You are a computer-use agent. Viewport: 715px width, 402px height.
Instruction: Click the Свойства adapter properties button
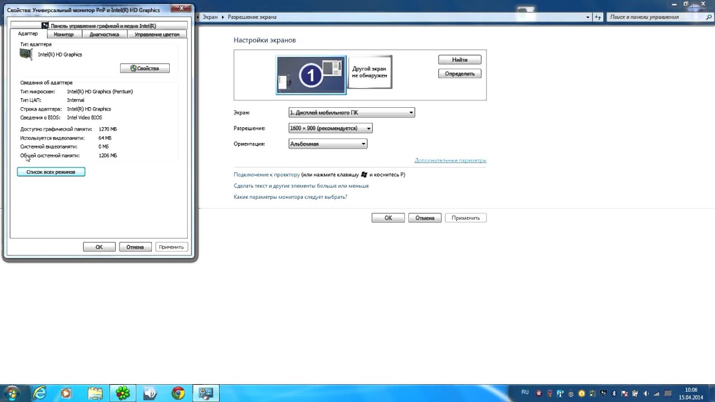(145, 68)
